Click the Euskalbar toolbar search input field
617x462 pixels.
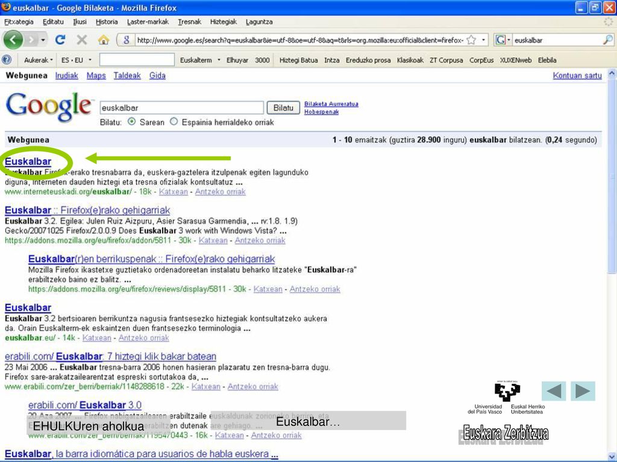point(137,60)
